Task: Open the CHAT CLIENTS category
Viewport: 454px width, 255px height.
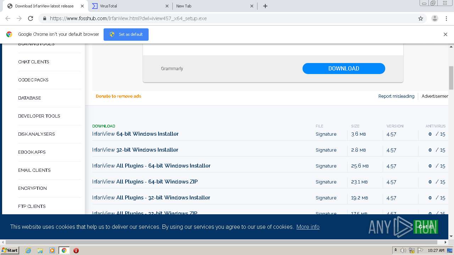Action: (34, 62)
